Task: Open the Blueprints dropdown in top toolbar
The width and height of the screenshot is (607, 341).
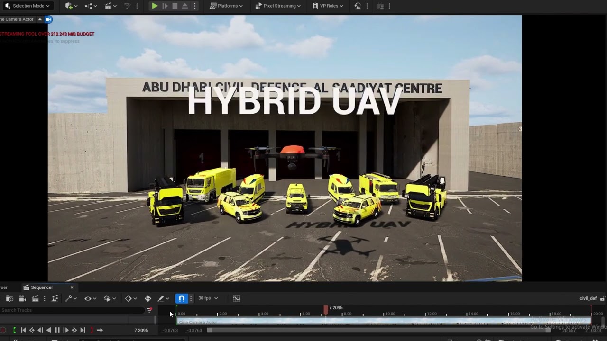Action: [x=91, y=6]
